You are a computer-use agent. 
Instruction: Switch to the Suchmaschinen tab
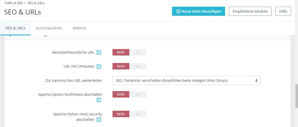(x=49, y=28)
